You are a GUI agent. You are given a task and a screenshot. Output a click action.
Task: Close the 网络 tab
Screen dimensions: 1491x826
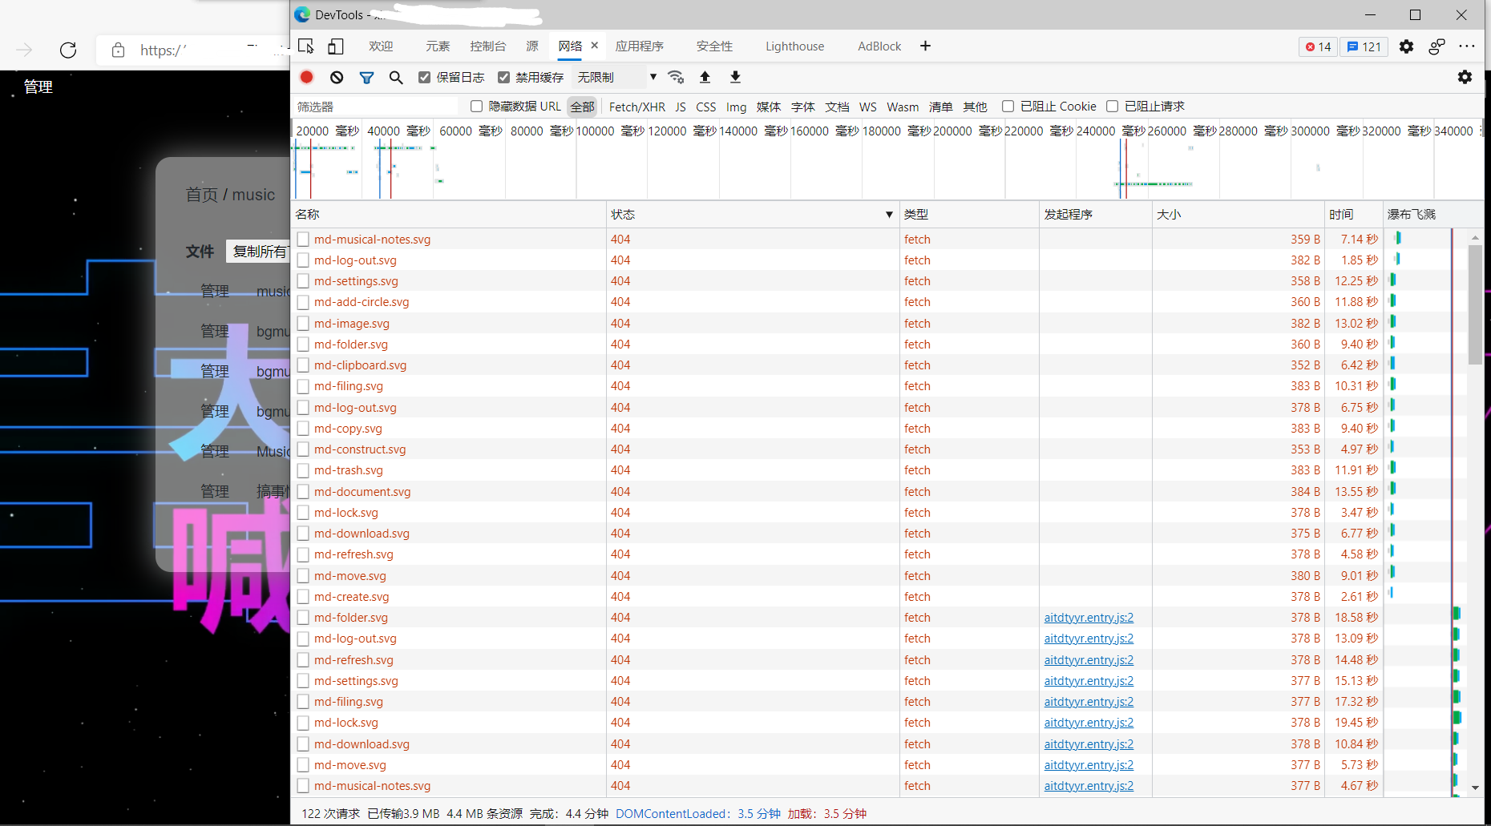tap(594, 46)
